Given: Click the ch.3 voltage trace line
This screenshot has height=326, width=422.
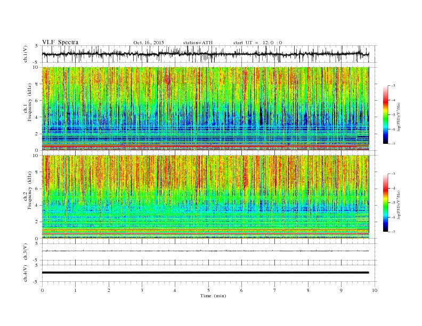Looking at the screenshot, I should 205,251.
